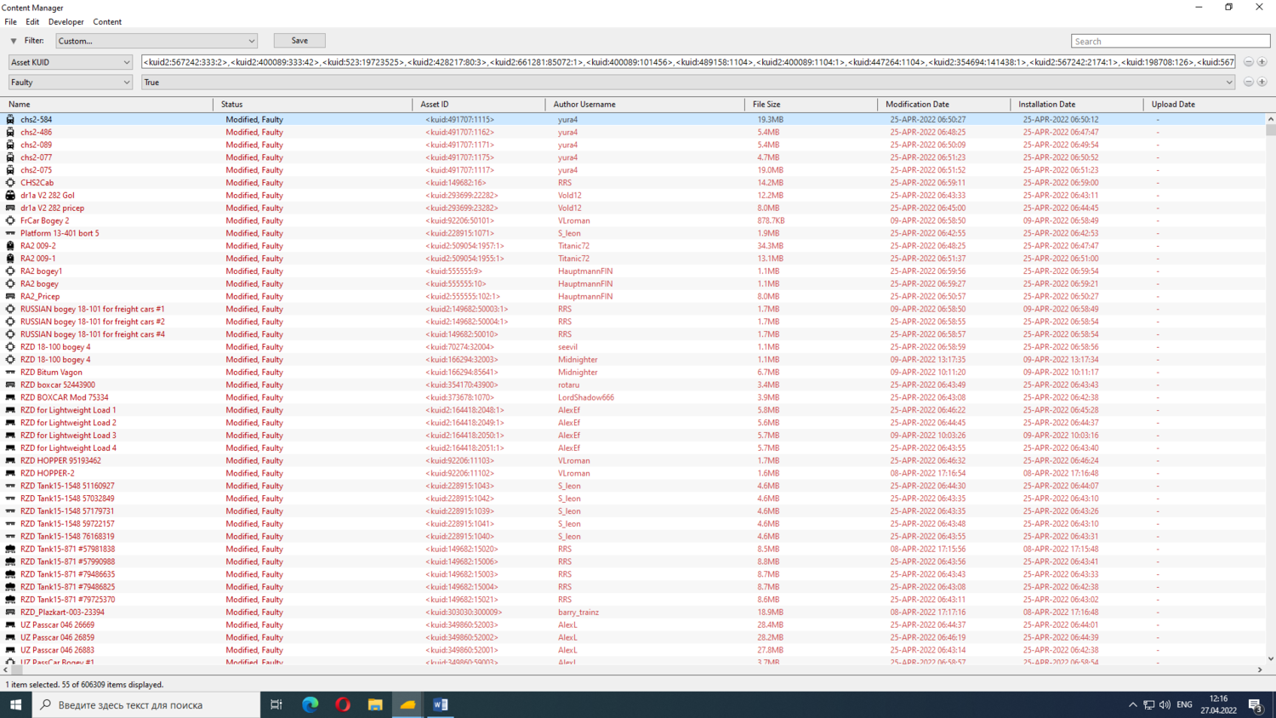The height and width of the screenshot is (718, 1276).
Task: Switch to Word on the taskbar
Action: click(x=441, y=704)
